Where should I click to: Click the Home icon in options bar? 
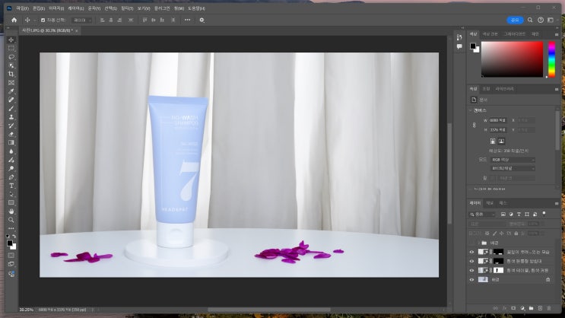14,21
